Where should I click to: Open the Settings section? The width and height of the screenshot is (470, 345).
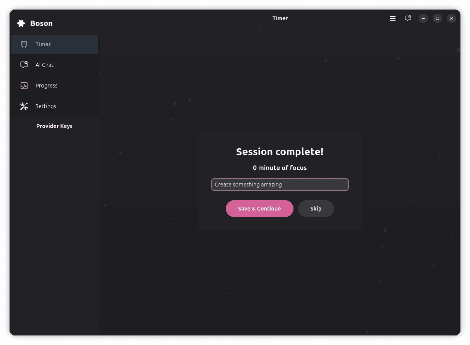coord(55,106)
